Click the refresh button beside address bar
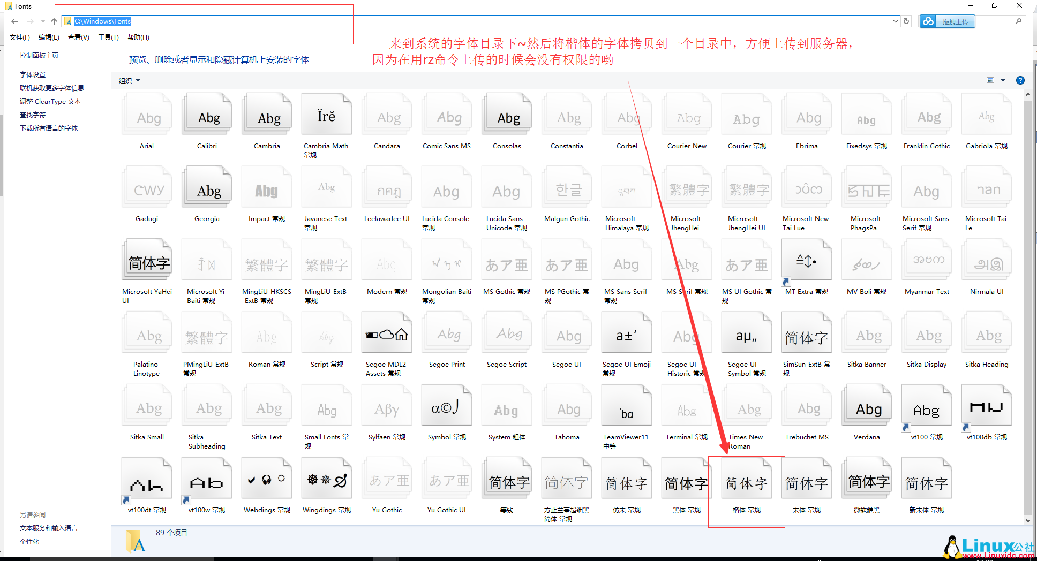This screenshot has width=1037, height=561. (x=906, y=21)
